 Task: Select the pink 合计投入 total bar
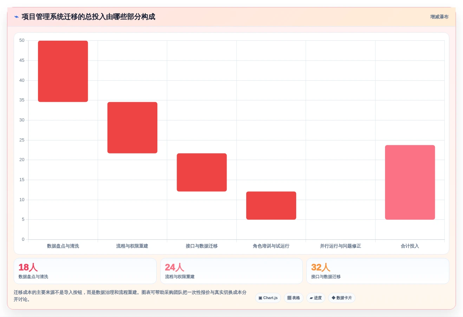pyautogui.click(x=410, y=183)
